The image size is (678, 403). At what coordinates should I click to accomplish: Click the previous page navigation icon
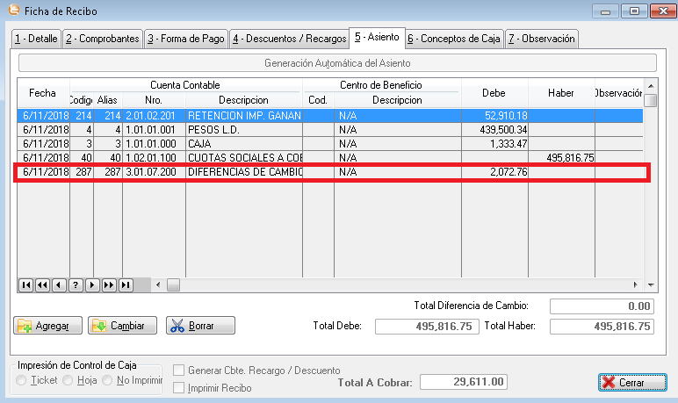tap(42, 284)
